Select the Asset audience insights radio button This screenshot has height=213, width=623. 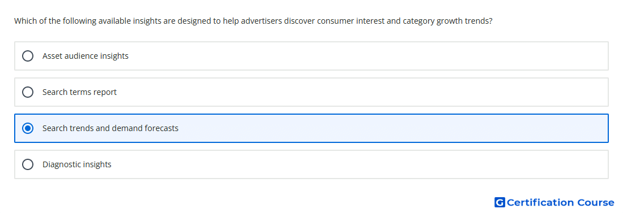(28, 56)
